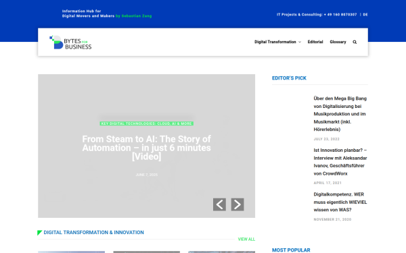Expand the Digital Transformation menu
Viewport: 406px width, 253px height.
277,42
